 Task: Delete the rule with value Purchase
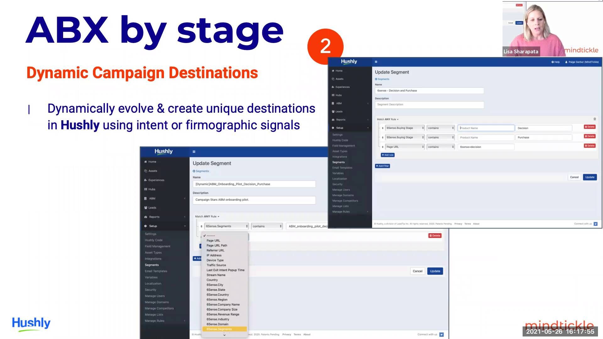click(589, 136)
